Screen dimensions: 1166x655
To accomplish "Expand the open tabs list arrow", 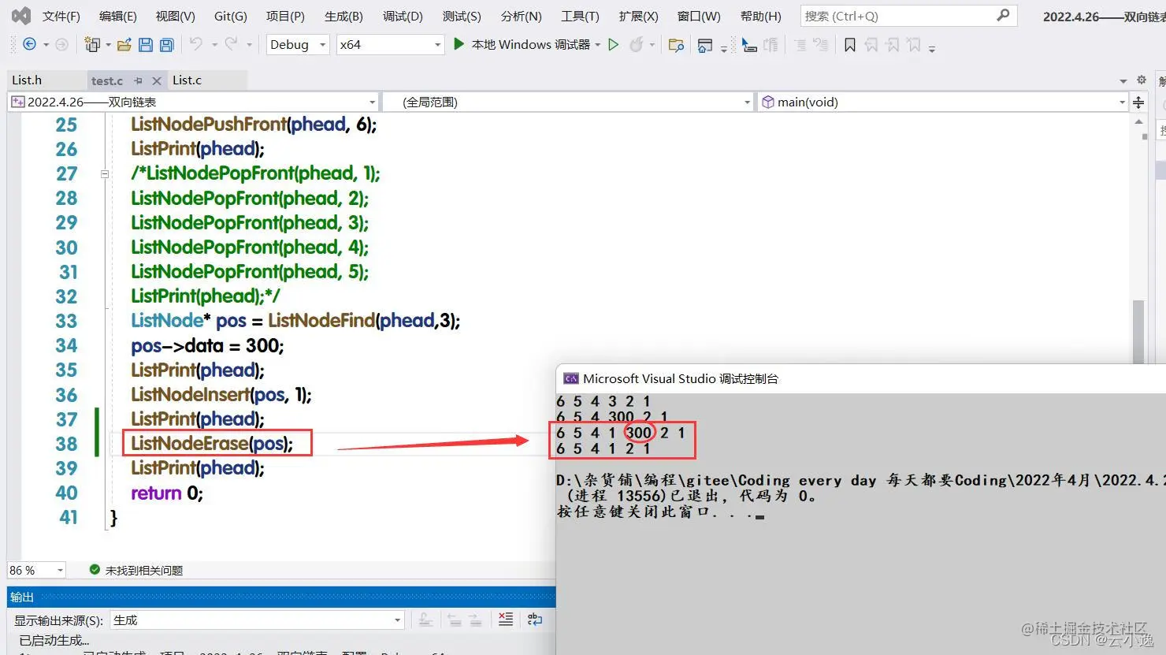I will tap(1123, 80).
